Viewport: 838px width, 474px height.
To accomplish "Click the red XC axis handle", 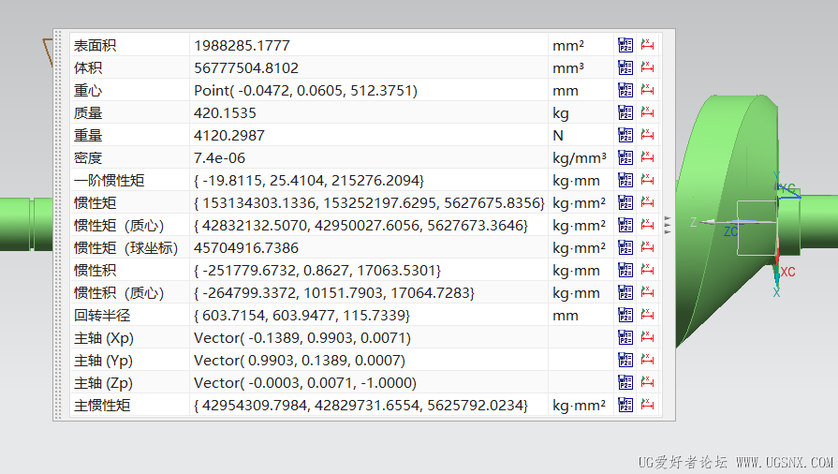I will (x=777, y=258).
